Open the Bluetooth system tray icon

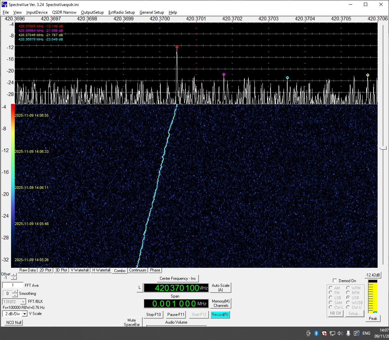pos(316,333)
